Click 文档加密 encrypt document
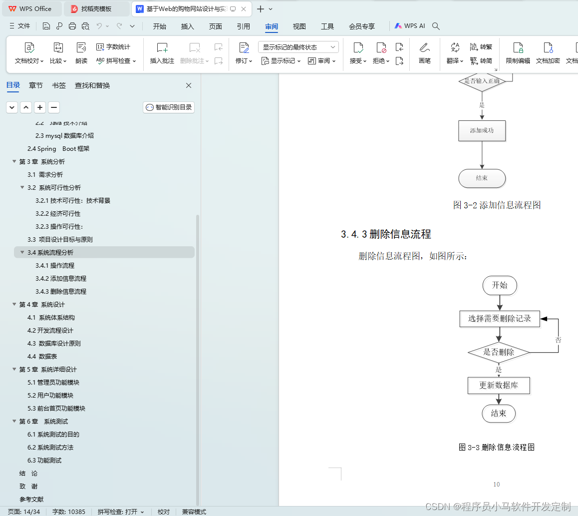The width and height of the screenshot is (578, 516). tap(548, 53)
